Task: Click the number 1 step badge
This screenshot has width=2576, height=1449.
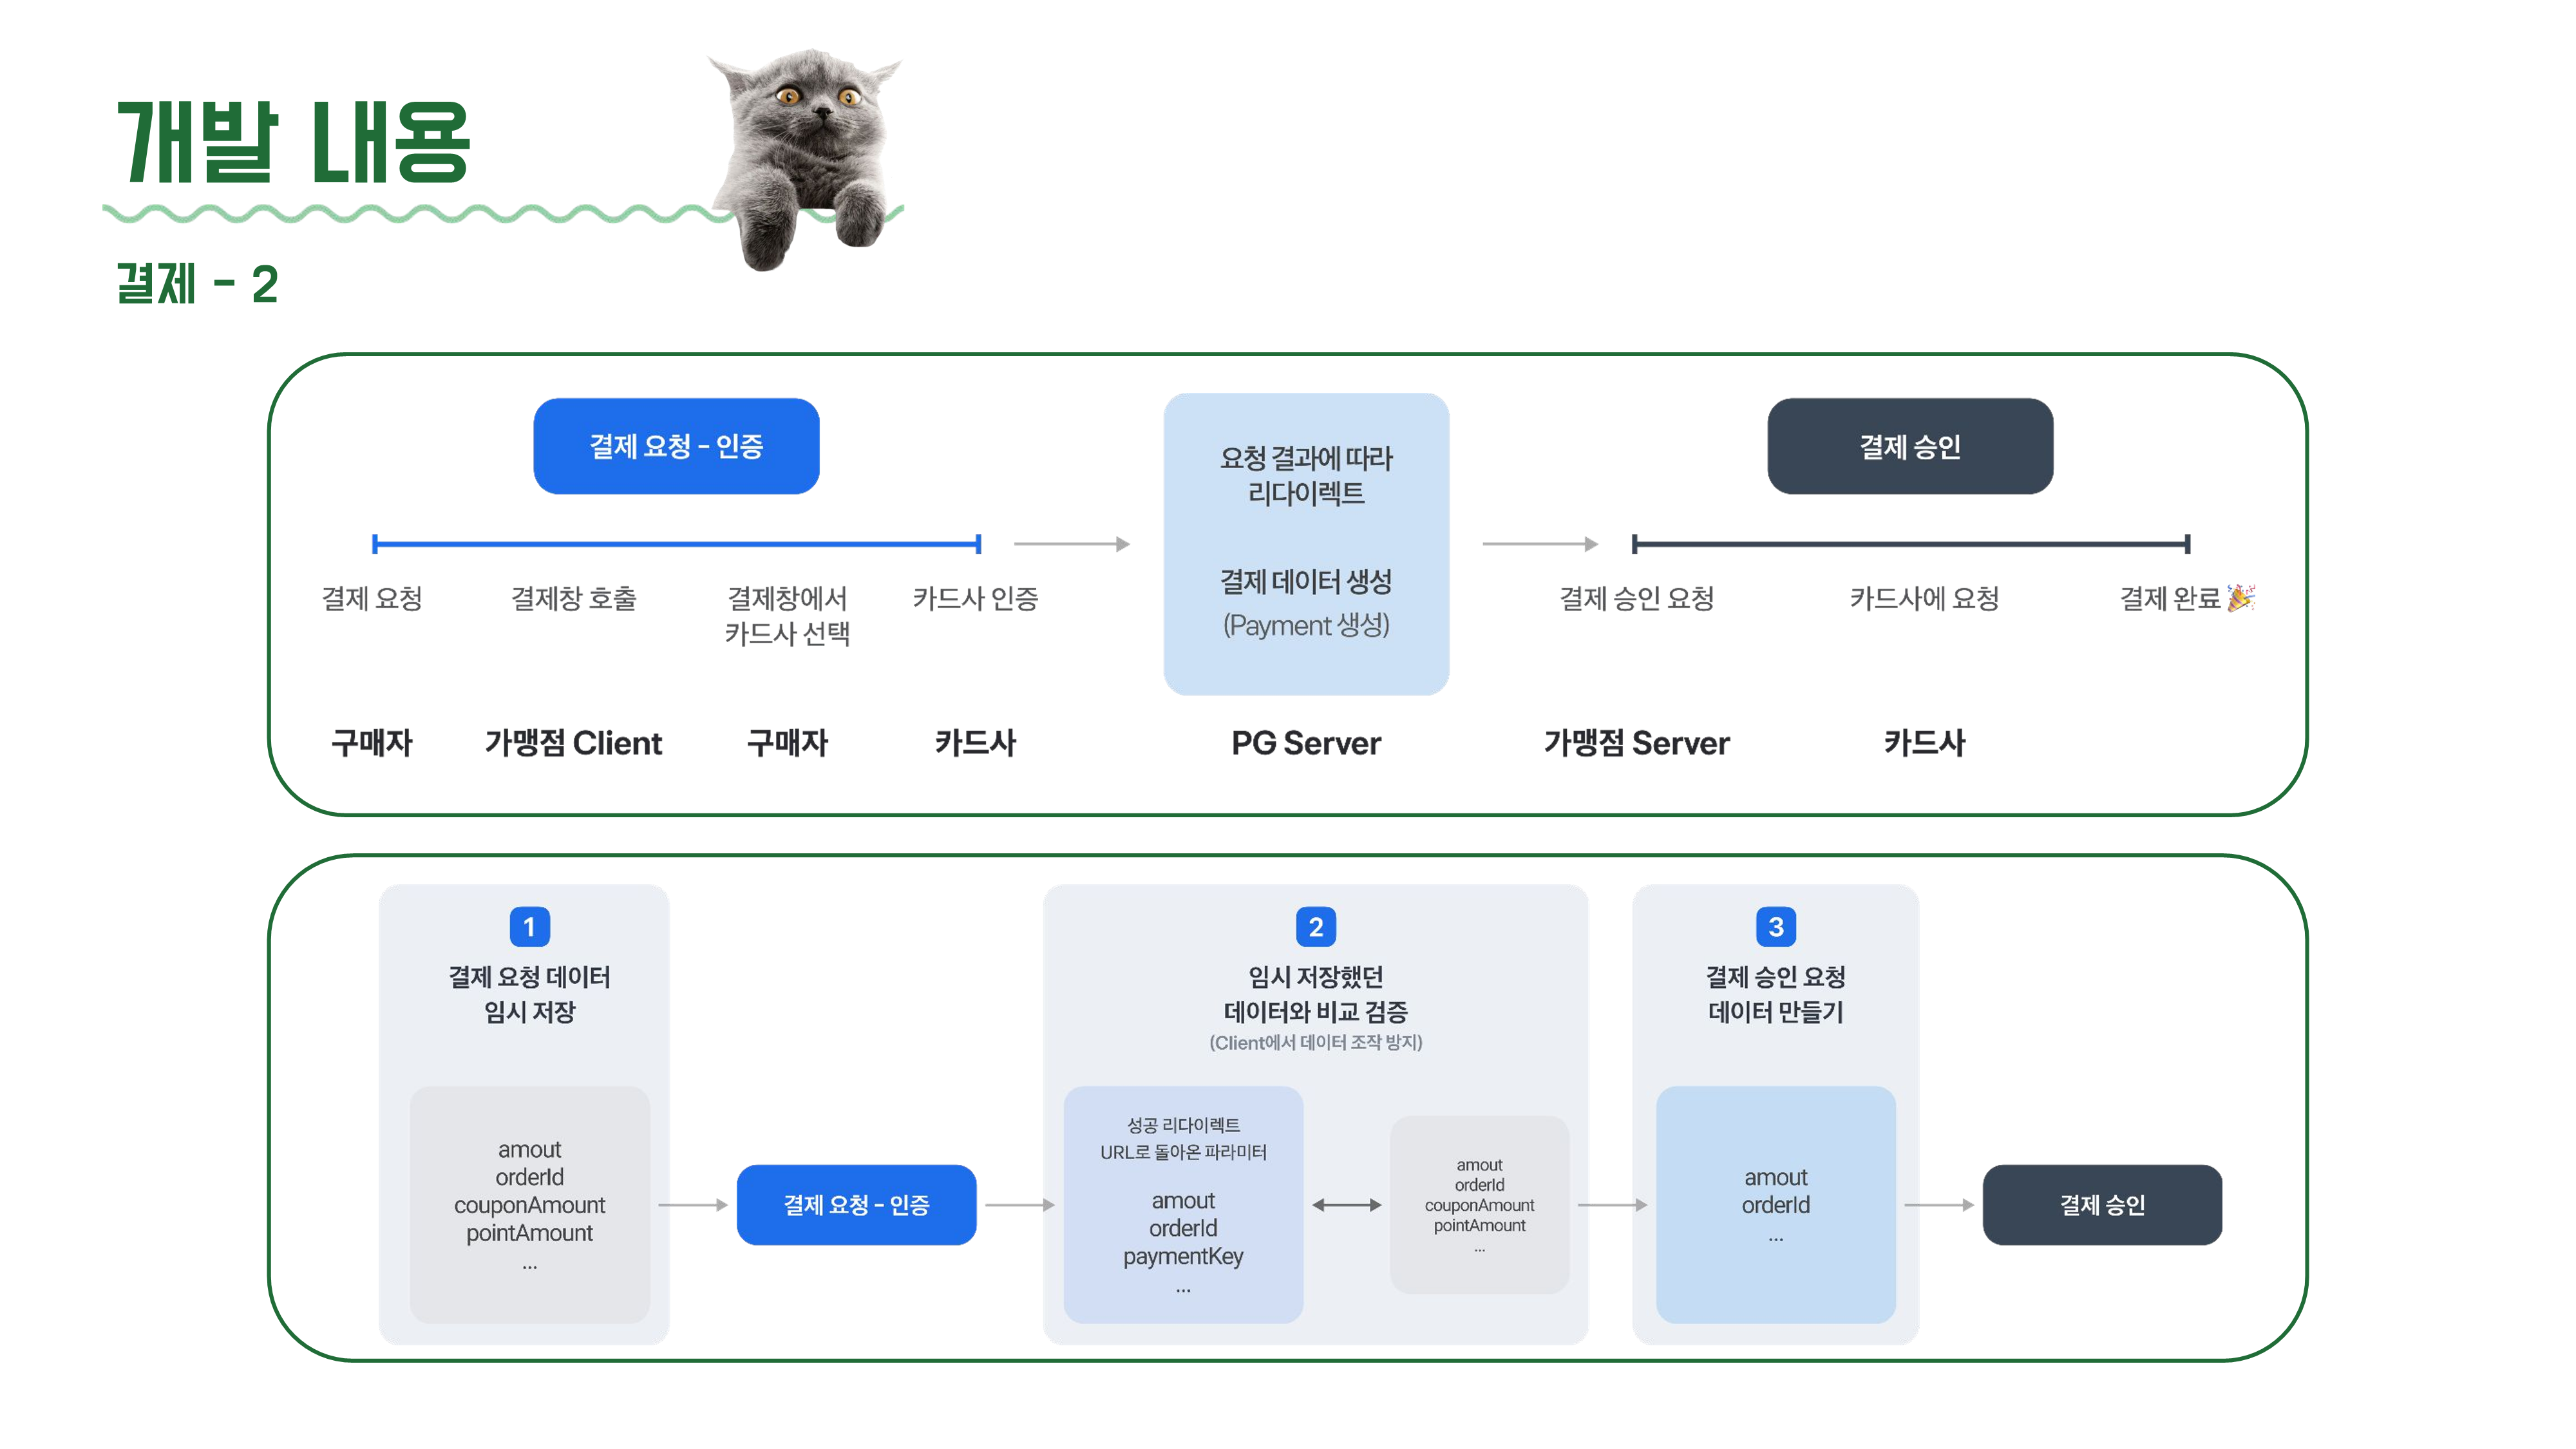Action: 529,927
